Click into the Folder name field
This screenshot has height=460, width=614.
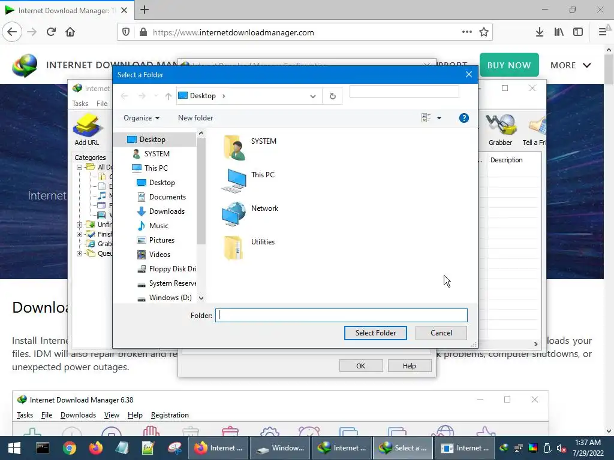[x=341, y=315]
